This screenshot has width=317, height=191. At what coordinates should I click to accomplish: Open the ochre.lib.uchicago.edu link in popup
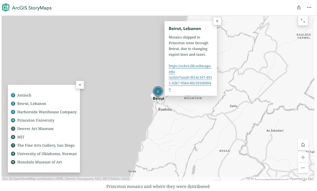[190, 77]
